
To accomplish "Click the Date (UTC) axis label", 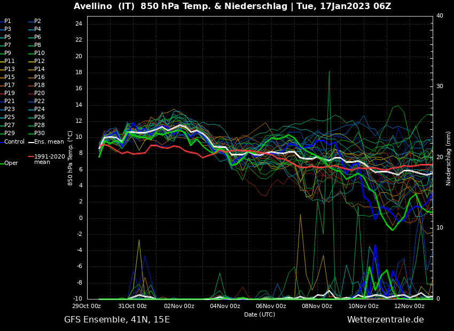I will tap(260, 314).
